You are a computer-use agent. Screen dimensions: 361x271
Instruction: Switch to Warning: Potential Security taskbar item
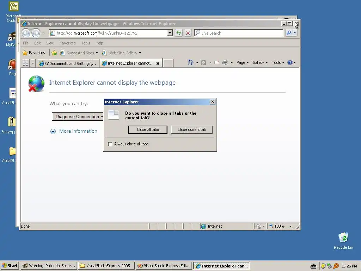pos(49,266)
